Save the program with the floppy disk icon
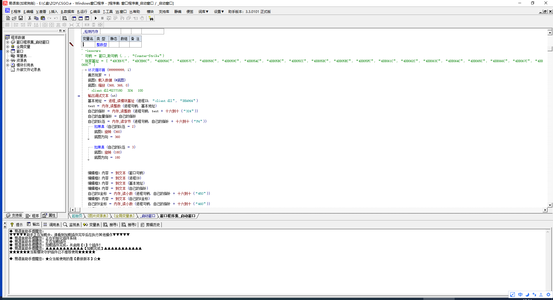This screenshot has height=300, width=553. click(x=21, y=18)
